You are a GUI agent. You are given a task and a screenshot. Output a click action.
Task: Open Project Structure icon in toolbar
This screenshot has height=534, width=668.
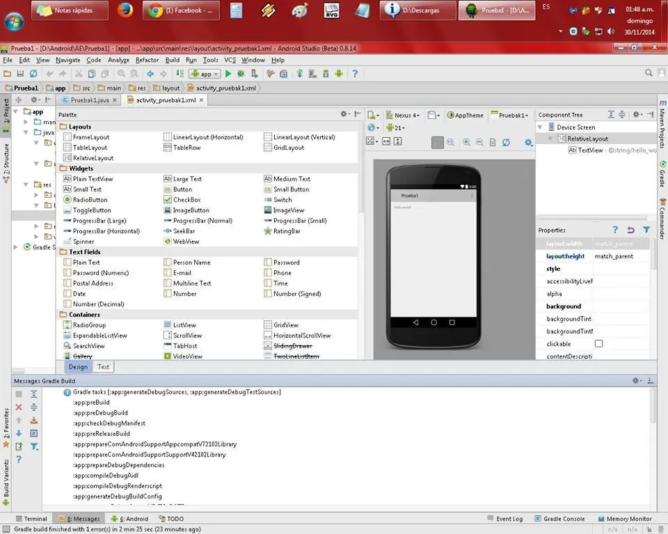(283, 74)
